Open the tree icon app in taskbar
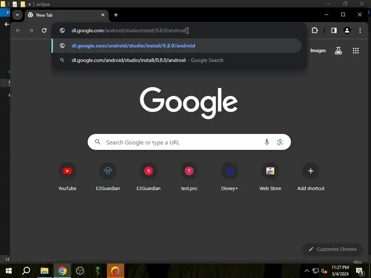Viewport: 371px width, 278px height. (x=98, y=271)
